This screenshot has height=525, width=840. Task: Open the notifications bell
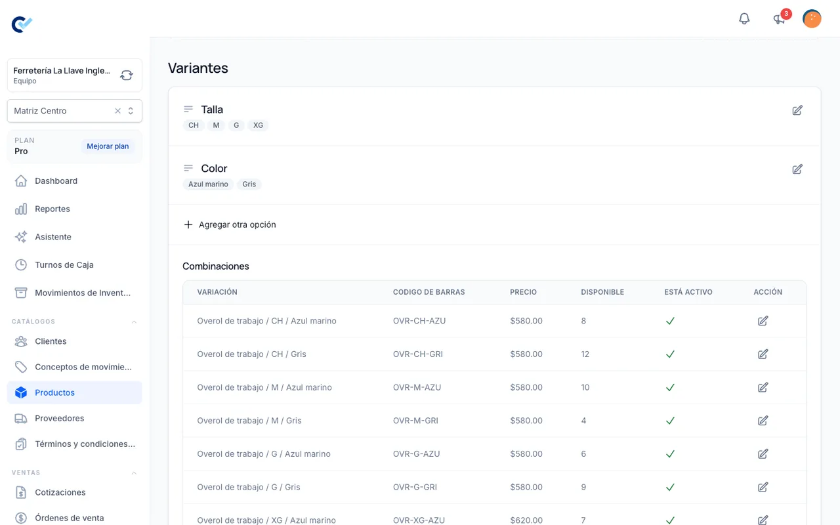(744, 18)
